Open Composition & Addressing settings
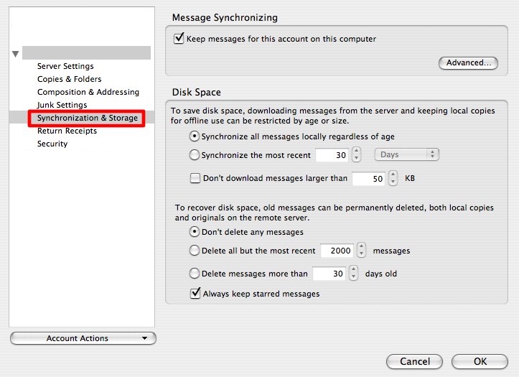This screenshot has width=519, height=377. 88,92
